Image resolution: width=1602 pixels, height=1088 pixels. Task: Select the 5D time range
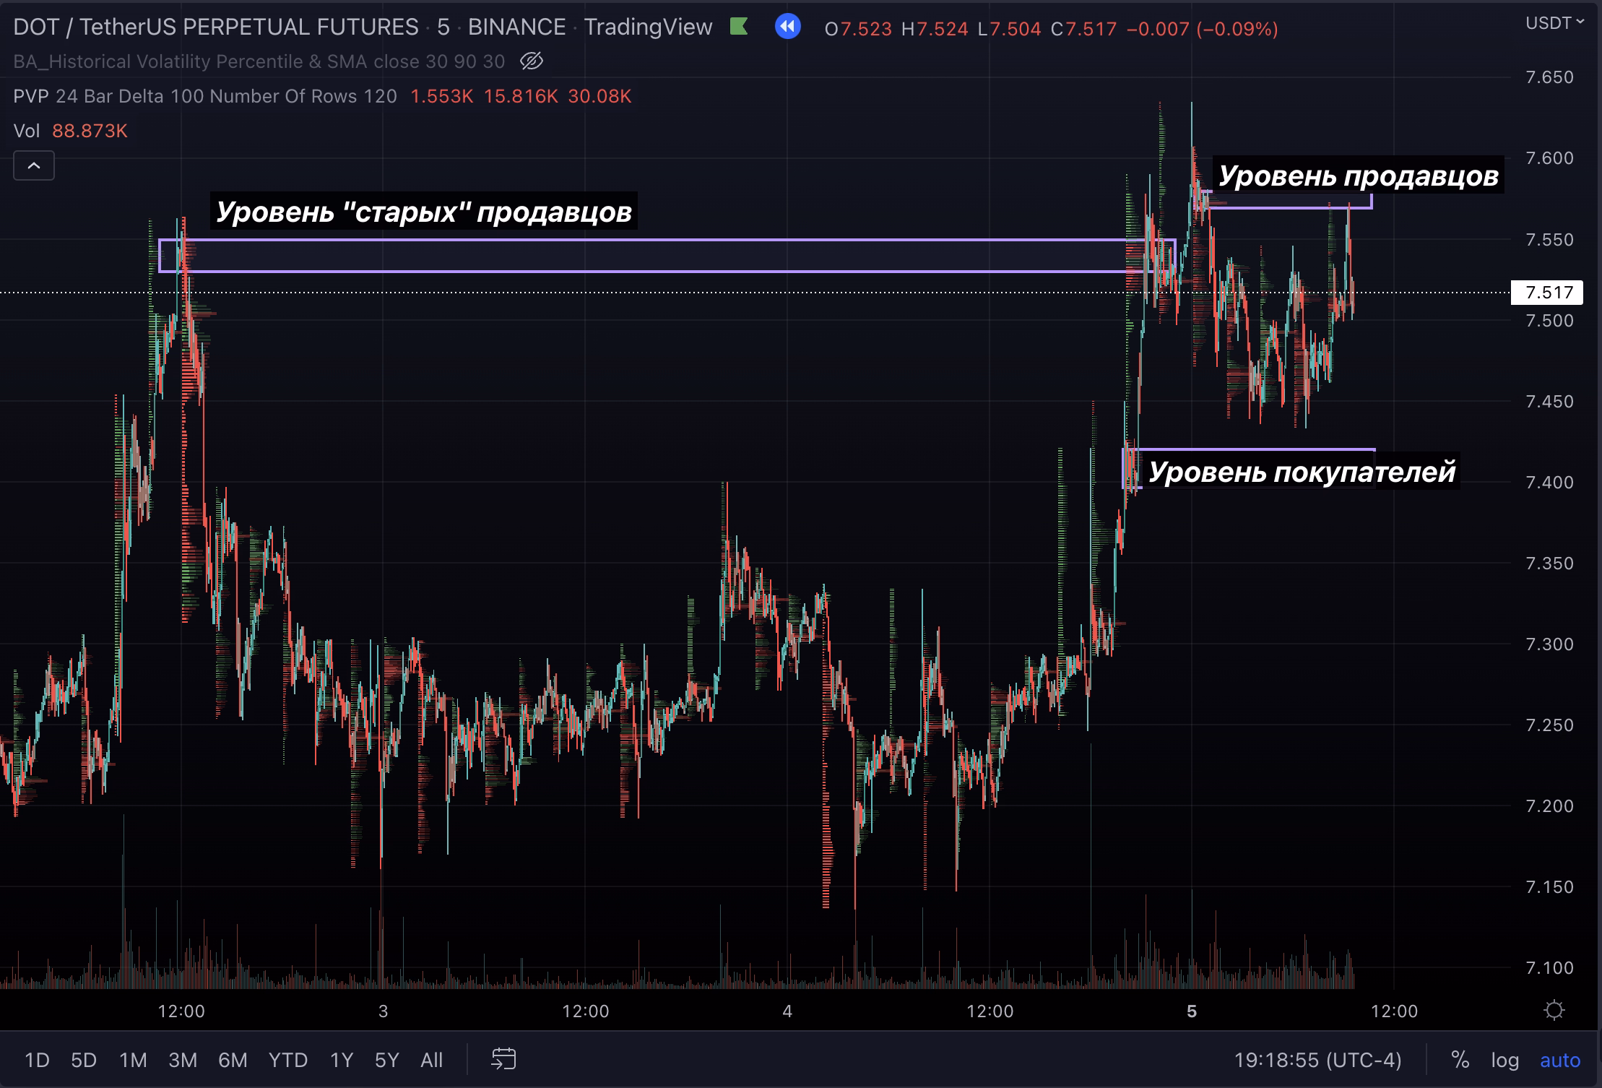click(84, 1060)
